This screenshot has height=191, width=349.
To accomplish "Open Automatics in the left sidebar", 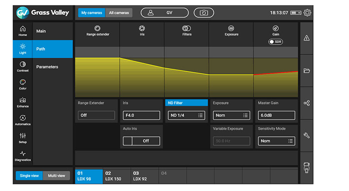I will click(23, 120).
